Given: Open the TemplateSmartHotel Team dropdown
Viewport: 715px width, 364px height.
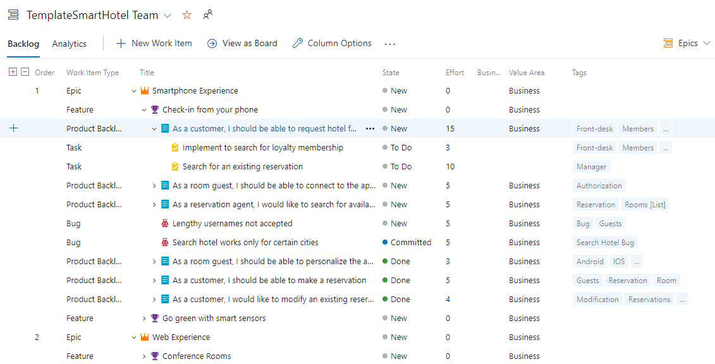Looking at the screenshot, I should [x=167, y=15].
